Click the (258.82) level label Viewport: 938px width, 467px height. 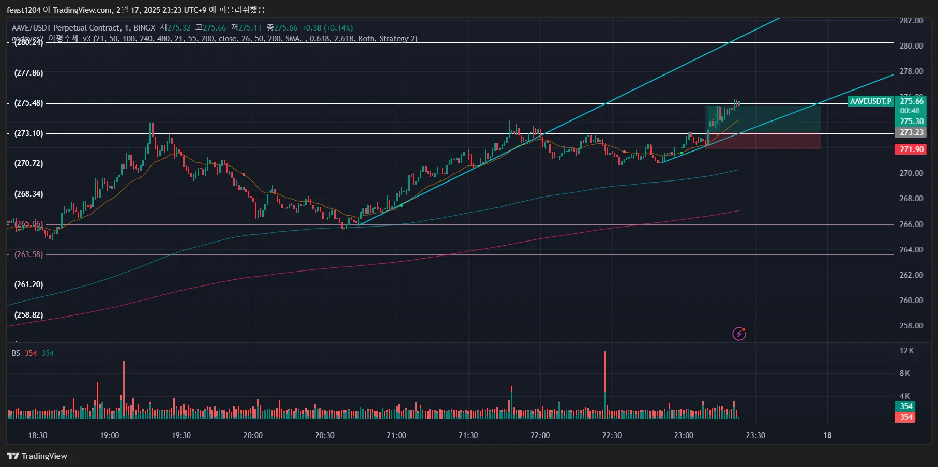click(28, 315)
